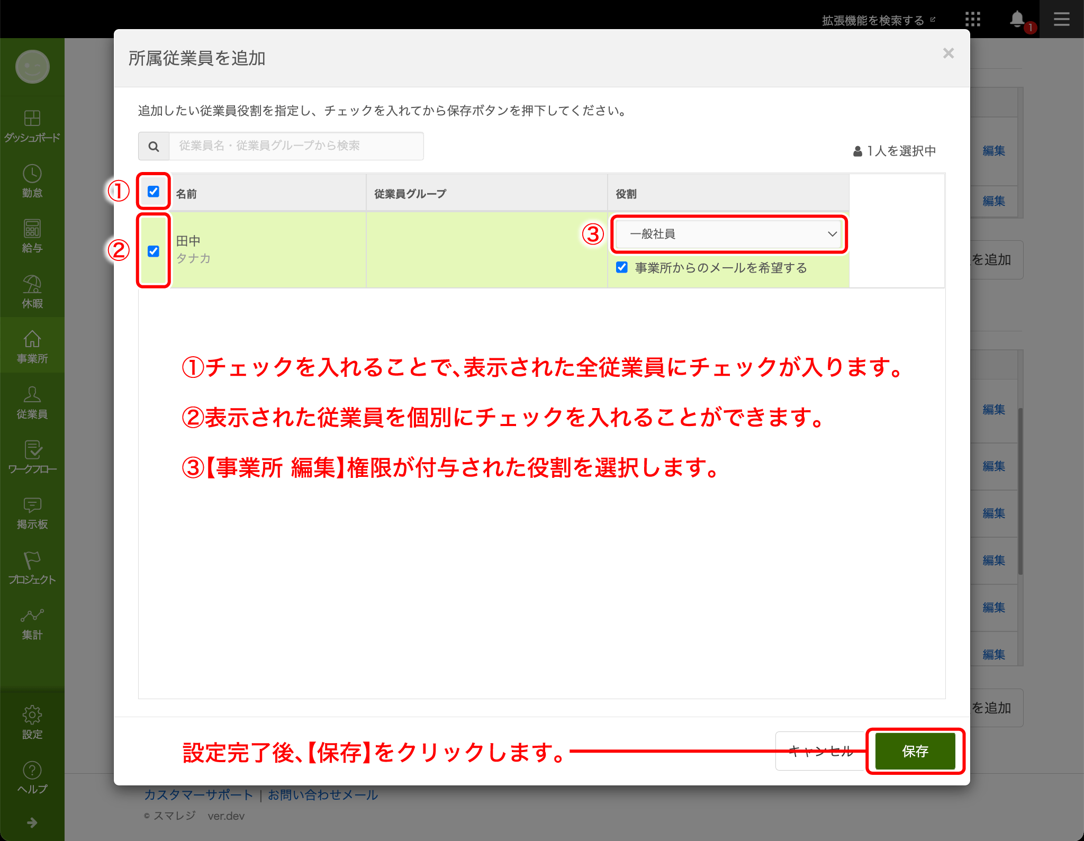Click the employee name search field
The image size is (1084, 841).
click(x=296, y=146)
